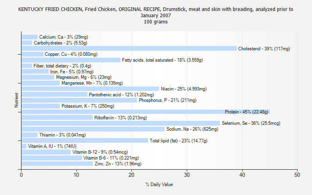This screenshot has height=195, width=312.
Task: Click the Total lipid (fat) bar
Action: pyautogui.click(x=85, y=141)
